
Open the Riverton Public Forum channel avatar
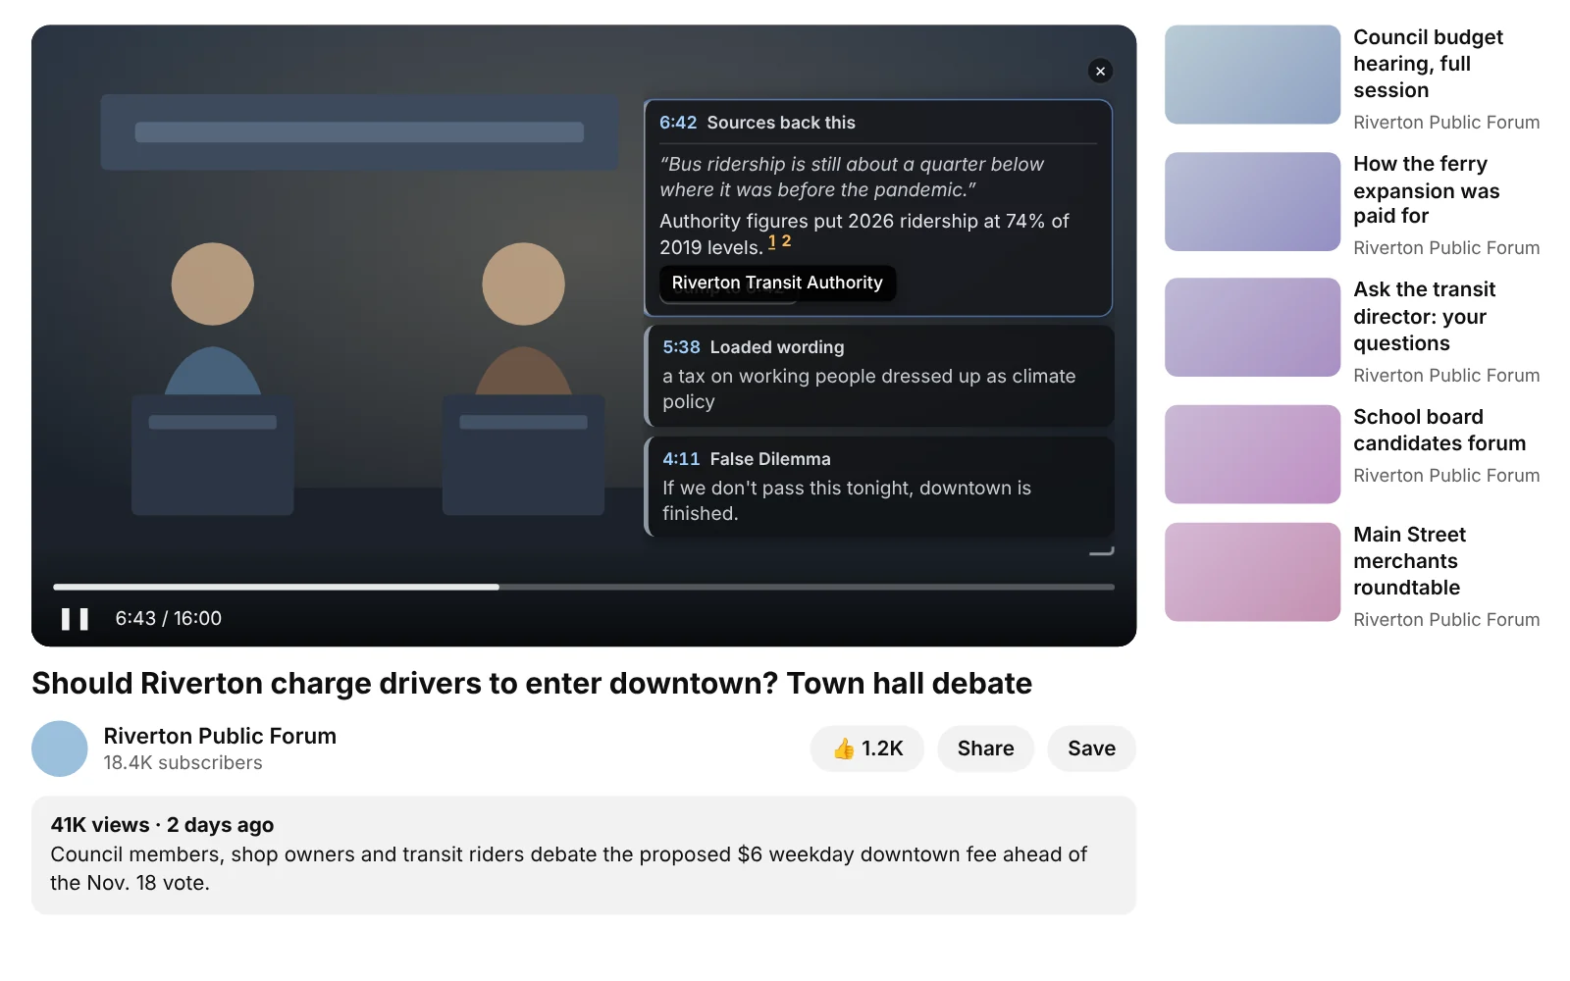[60, 749]
